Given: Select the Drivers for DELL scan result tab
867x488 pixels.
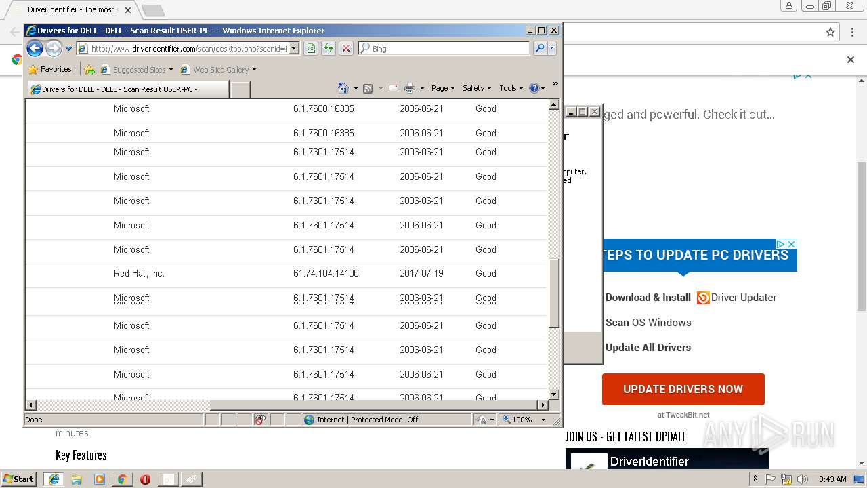Looking at the screenshot, I should [x=127, y=89].
